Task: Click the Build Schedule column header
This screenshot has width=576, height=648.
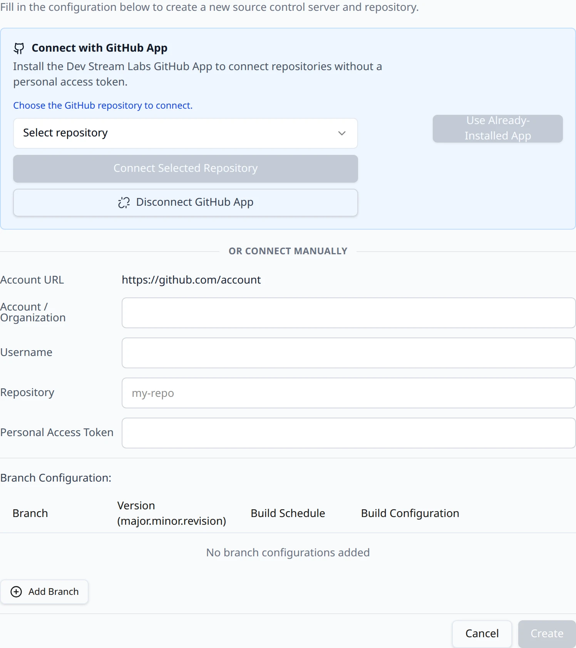Action: point(288,513)
